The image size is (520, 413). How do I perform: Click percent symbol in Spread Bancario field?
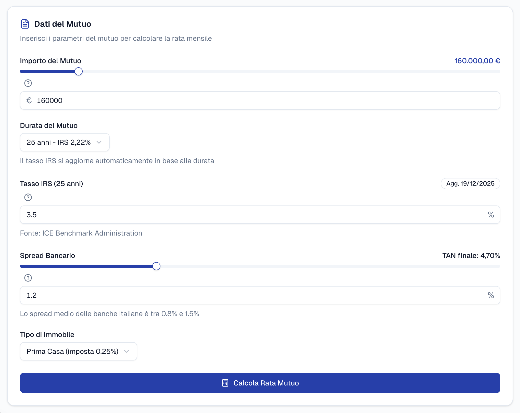(x=491, y=295)
